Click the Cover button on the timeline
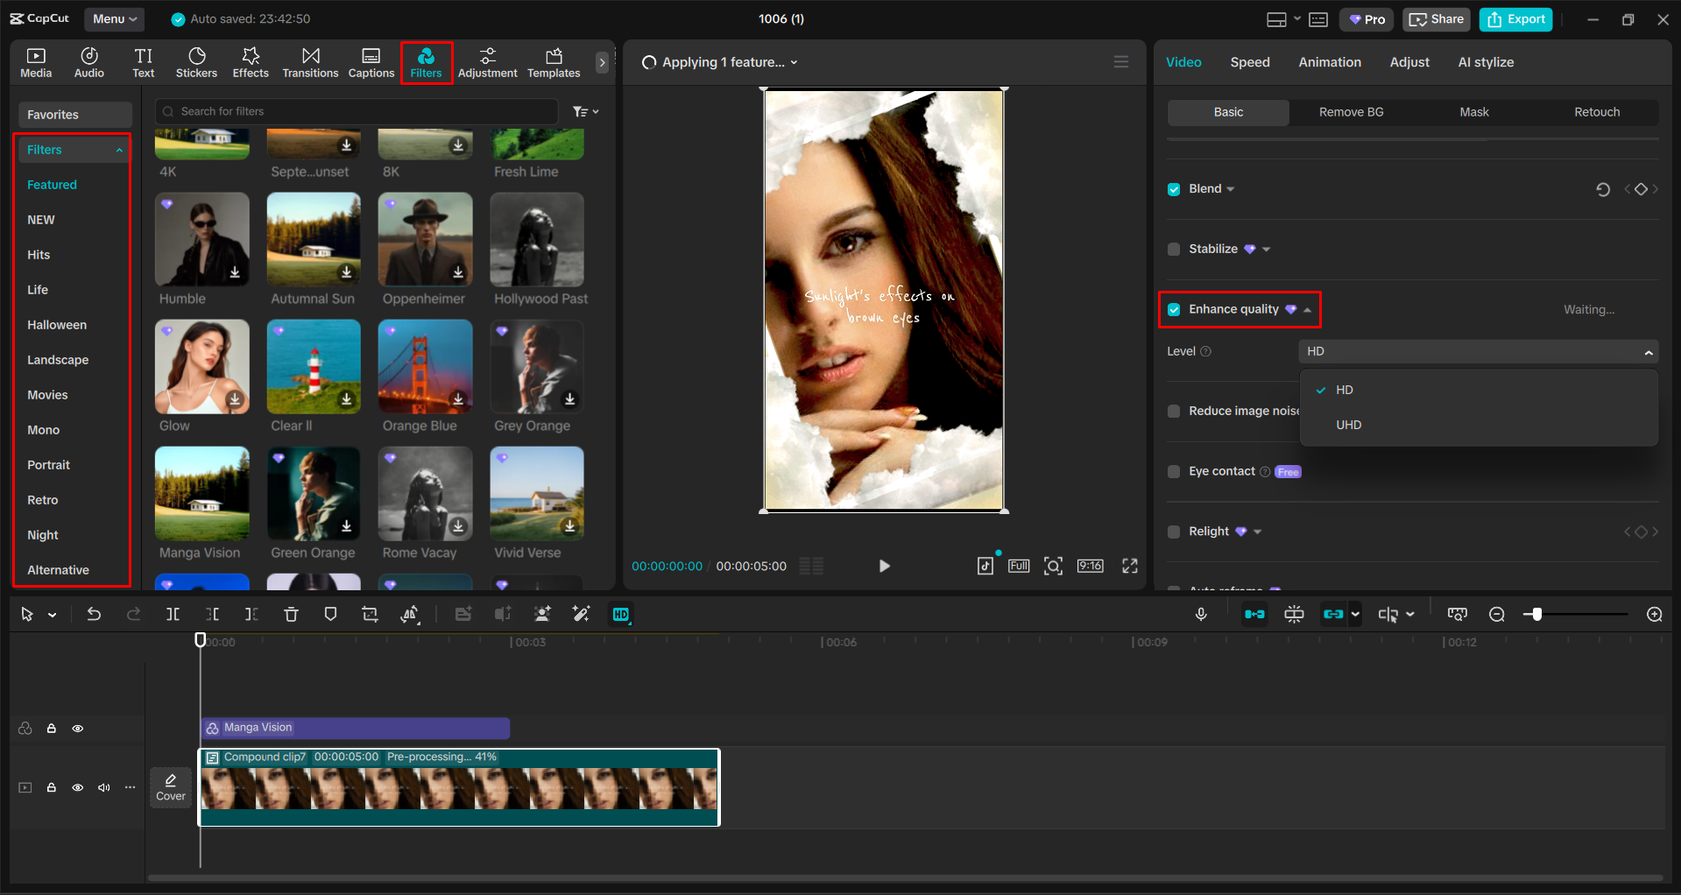This screenshot has width=1681, height=895. pyautogui.click(x=170, y=786)
